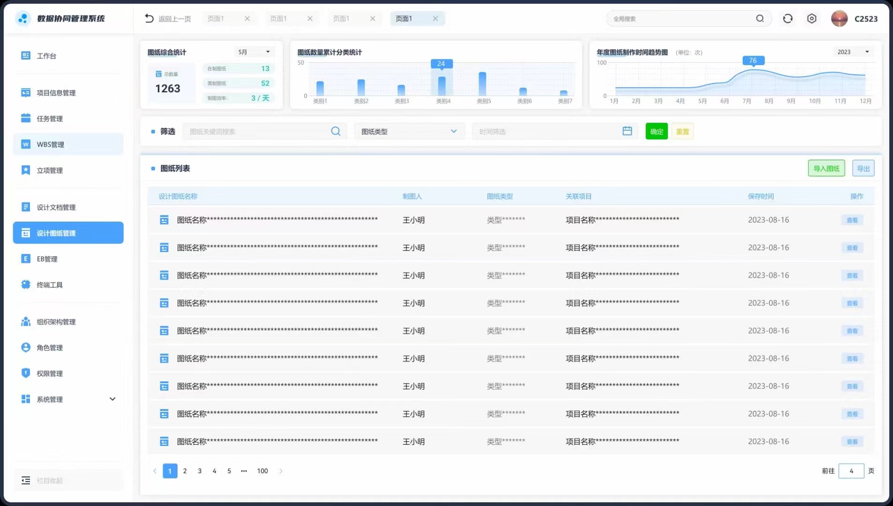The height and width of the screenshot is (506, 893).
Task: Click the 在制图纸 value 13
Action: 265,68
